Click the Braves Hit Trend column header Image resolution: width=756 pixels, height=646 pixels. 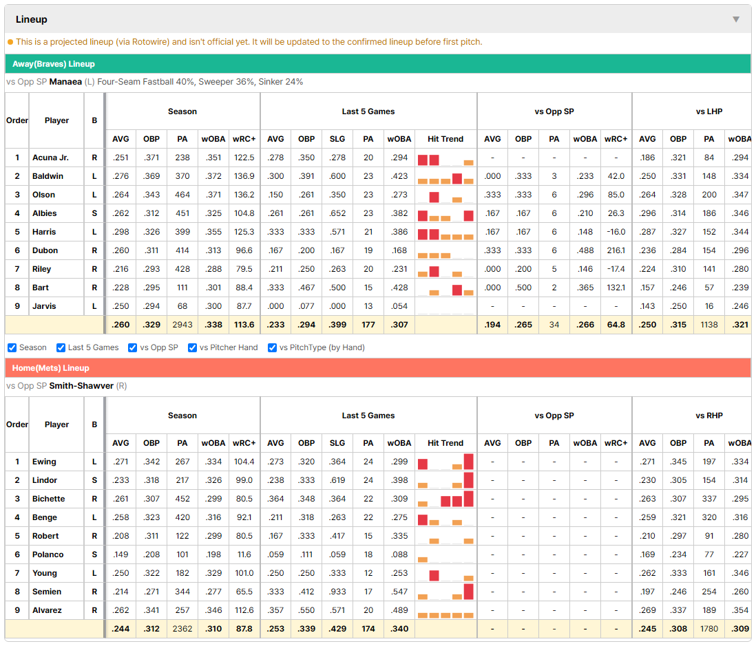point(445,139)
